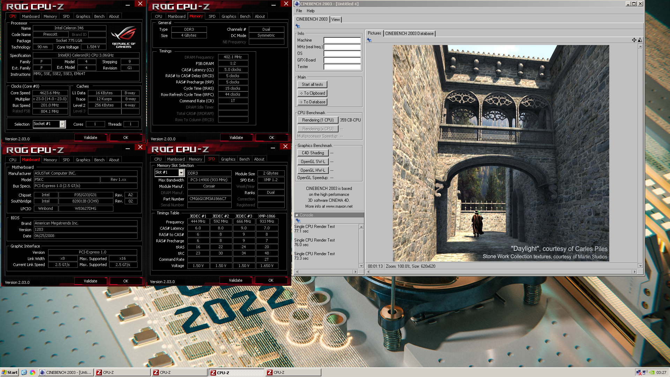Click the wireless network tray icon
The image size is (670, 377).
(645, 372)
